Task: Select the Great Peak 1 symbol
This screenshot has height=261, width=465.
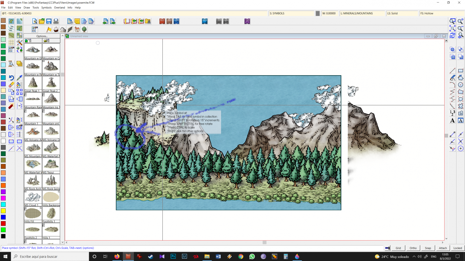Action: 33,84
